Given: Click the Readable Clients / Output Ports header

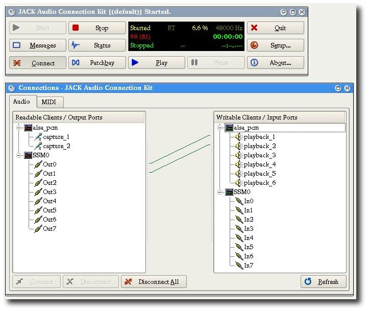Looking at the screenshot, I should 79,117.
